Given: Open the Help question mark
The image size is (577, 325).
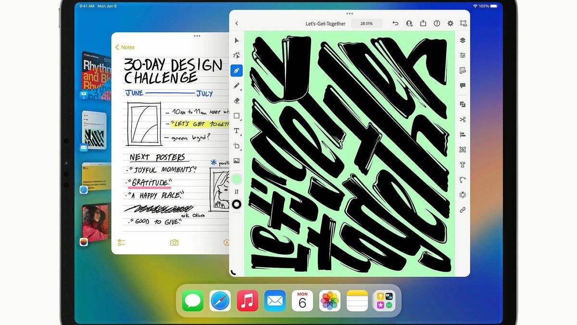Looking at the screenshot, I should [437, 23].
